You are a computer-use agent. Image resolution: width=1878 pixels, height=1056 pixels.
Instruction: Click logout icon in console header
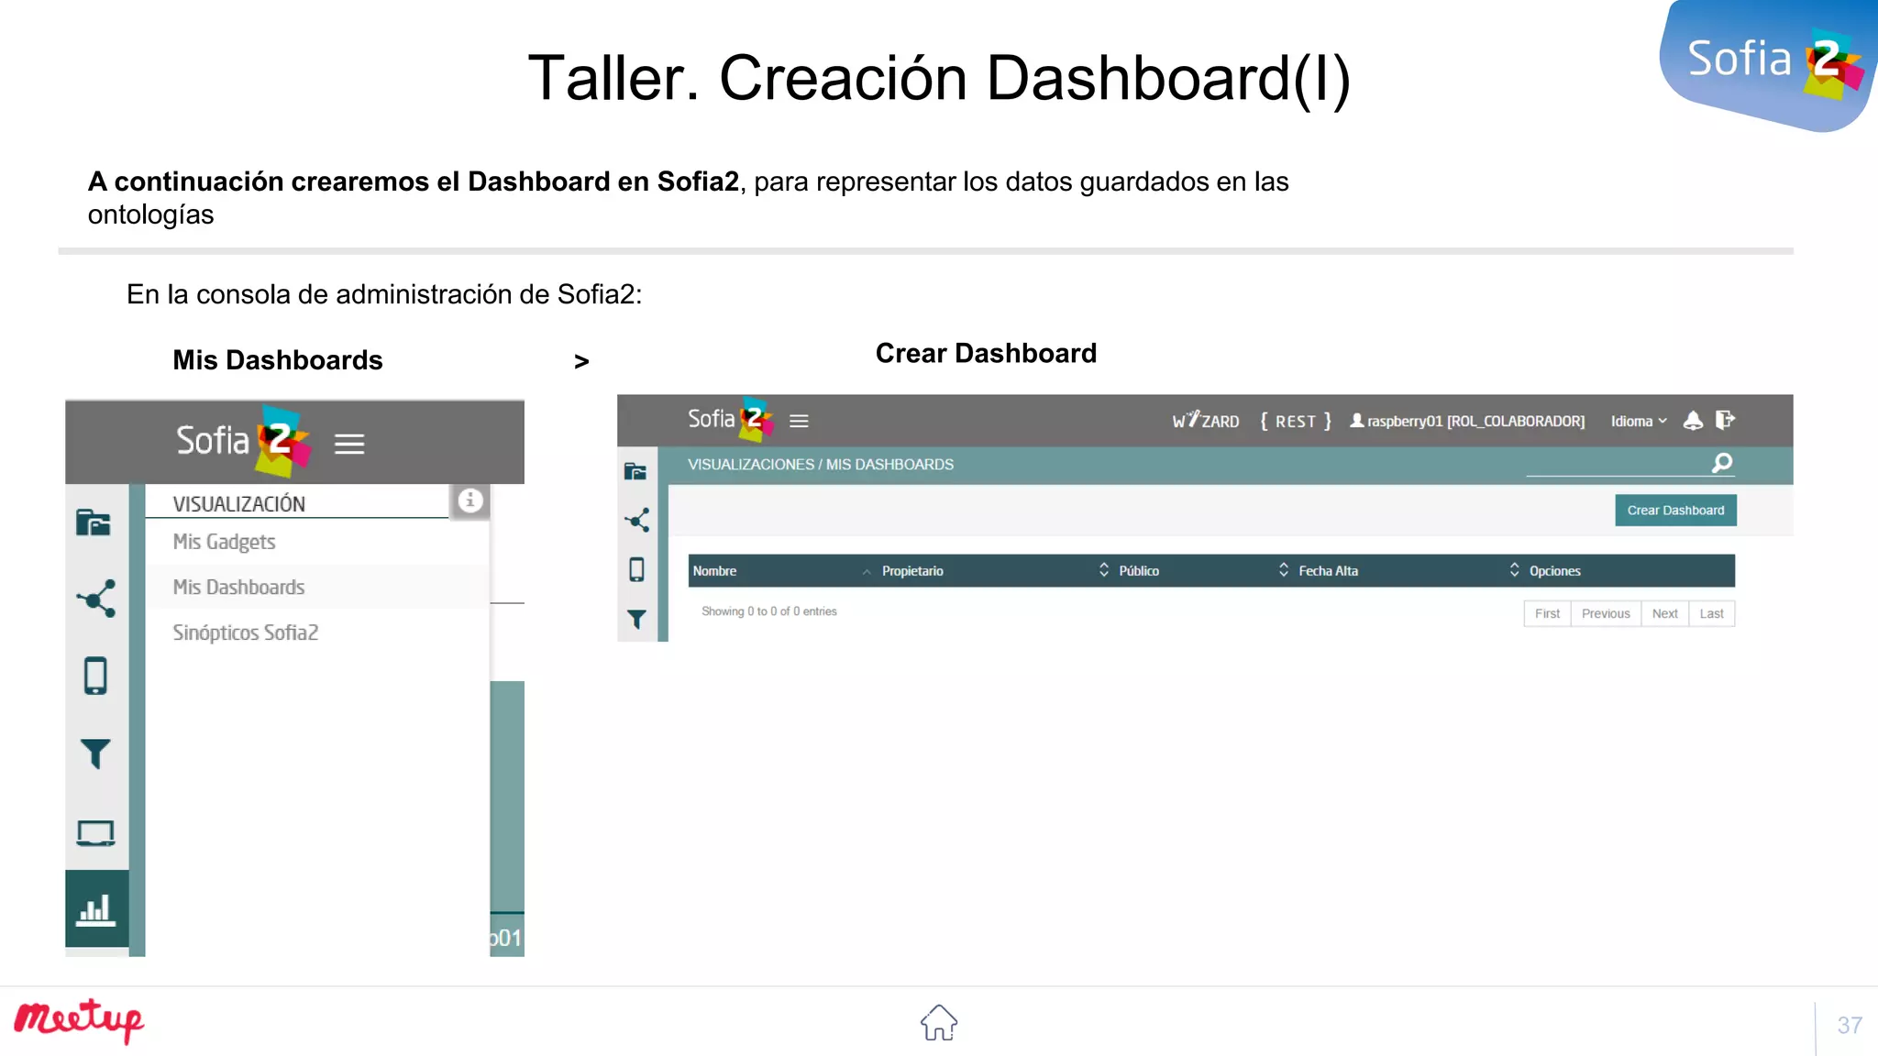[1725, 420]
